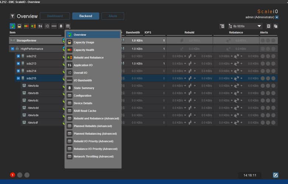Choose Capacity Health menu entry
The width and height of the screenshot is (288, 184).
tap(93, 50)
